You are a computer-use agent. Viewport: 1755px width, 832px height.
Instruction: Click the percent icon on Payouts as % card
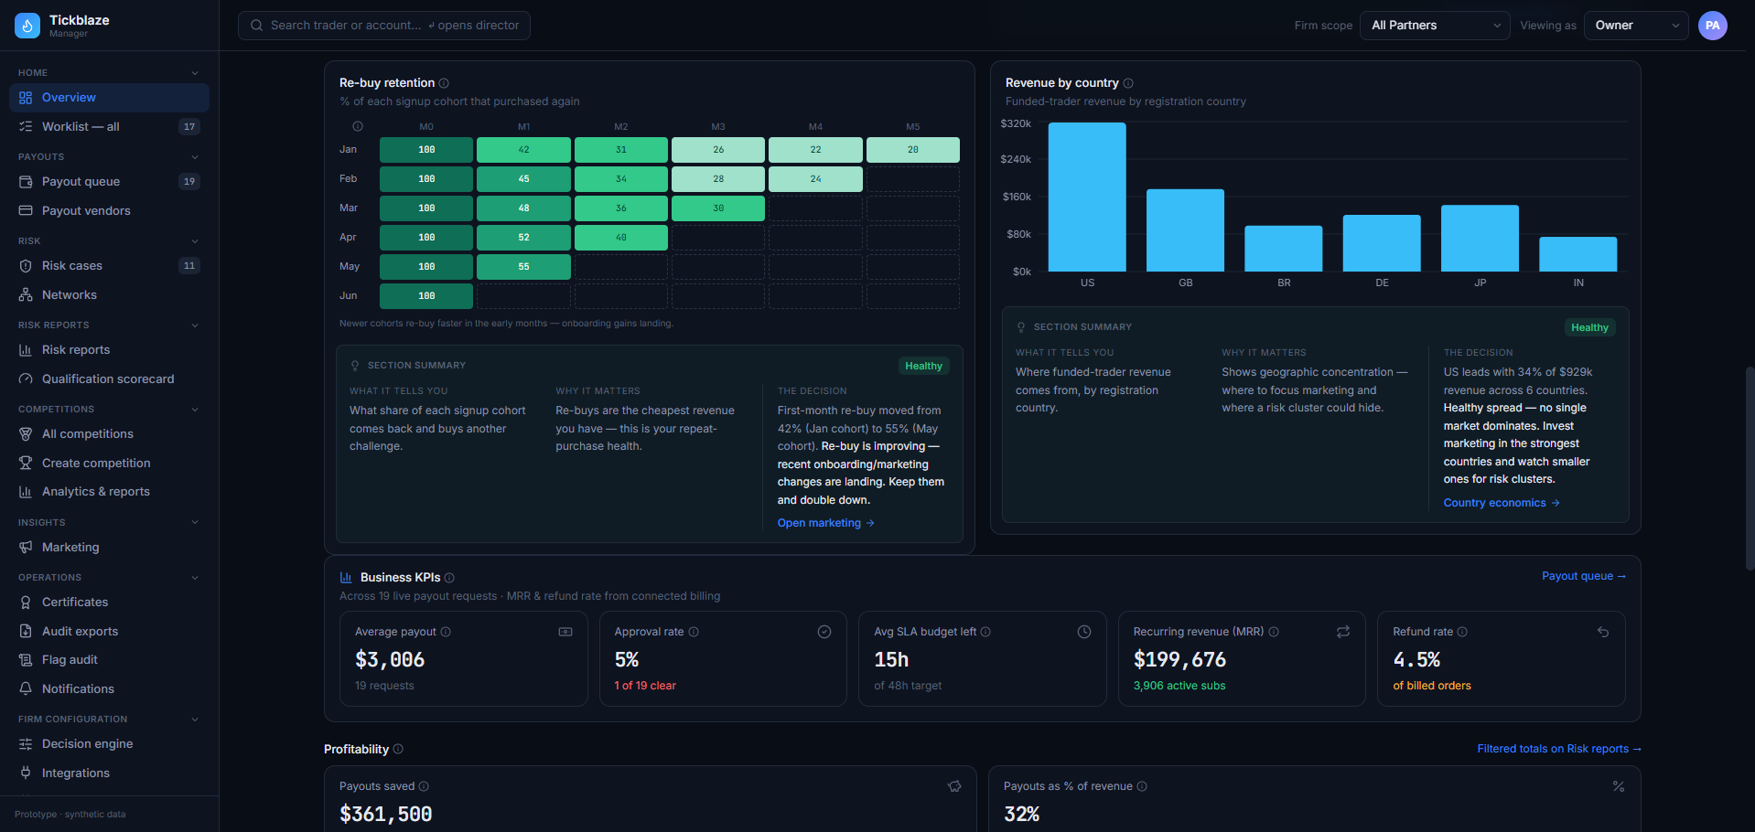[1619, 786]
